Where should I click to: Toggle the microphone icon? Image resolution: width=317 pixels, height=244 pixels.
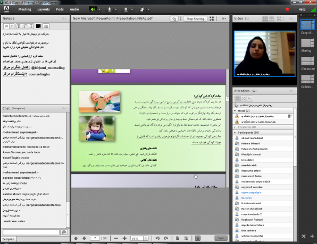(110, 9)
